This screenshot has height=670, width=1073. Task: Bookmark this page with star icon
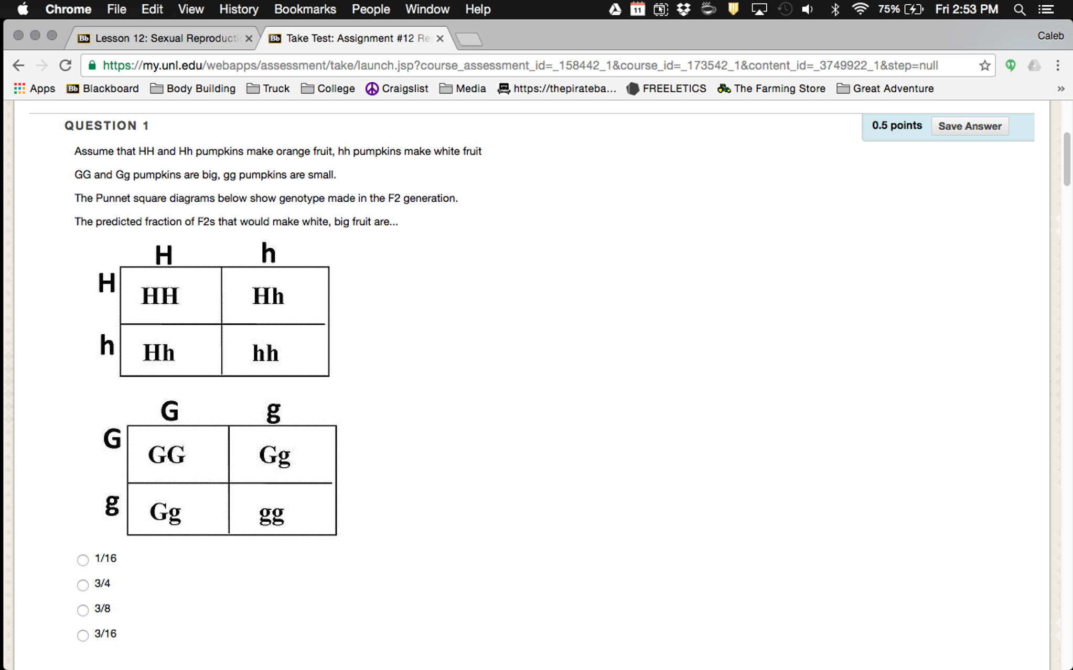click(984, 65)
